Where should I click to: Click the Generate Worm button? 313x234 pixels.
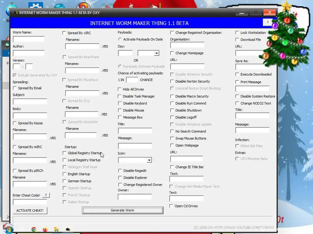(x=123, y=210)
